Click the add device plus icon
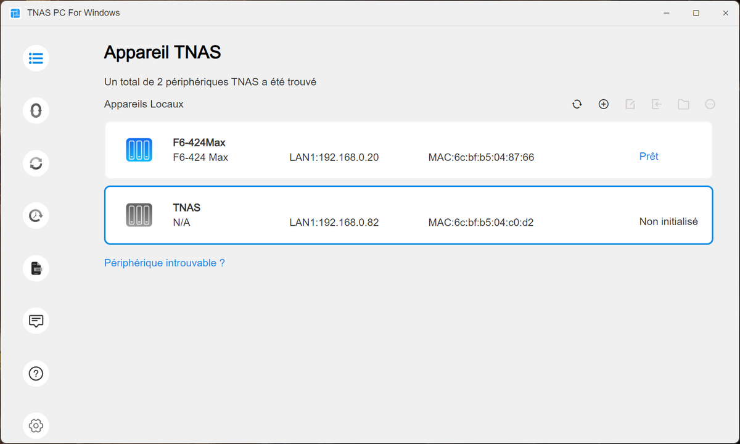 pos(604,104)
